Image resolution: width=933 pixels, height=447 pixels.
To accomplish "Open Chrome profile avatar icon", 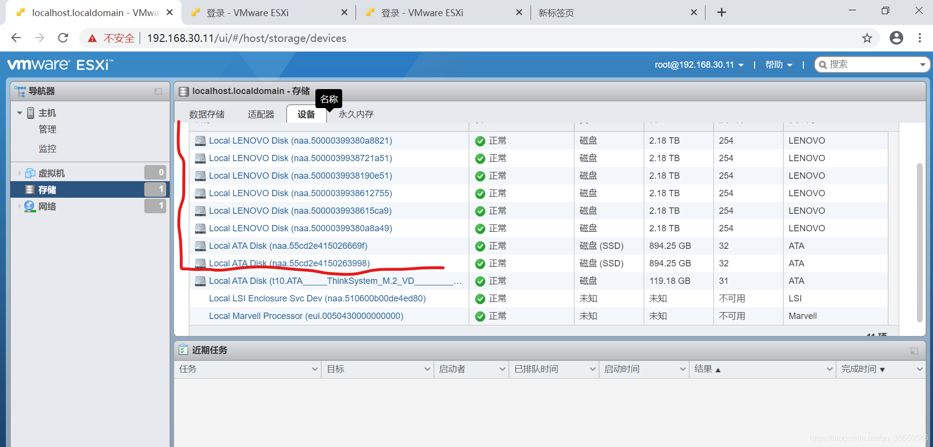I will click(x=896, y=38).
